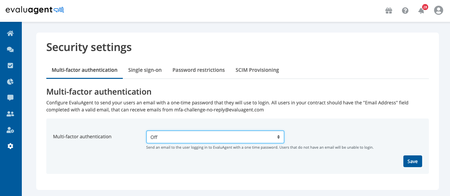
Task: Switch to the Single sign-on tab
Action: pos(145,70)
